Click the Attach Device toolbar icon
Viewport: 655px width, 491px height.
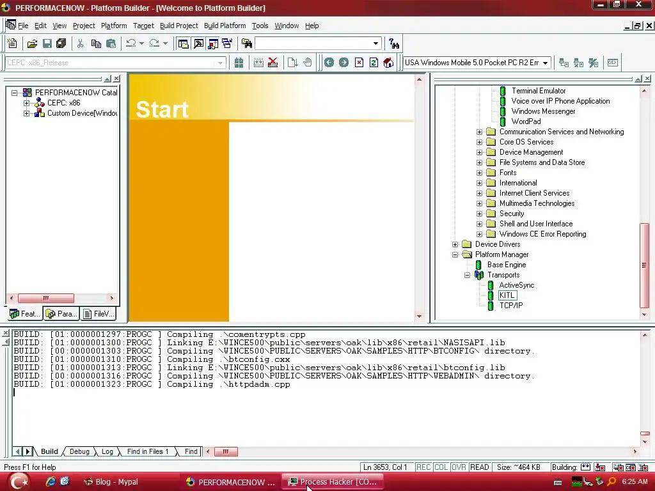pyautogui.click(x=564, y=63)
